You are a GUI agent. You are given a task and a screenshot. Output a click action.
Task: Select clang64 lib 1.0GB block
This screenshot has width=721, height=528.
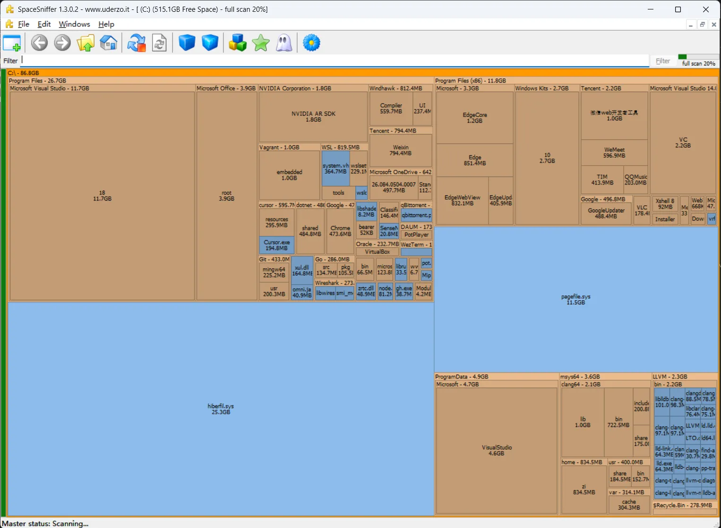[x=583, y=422]
